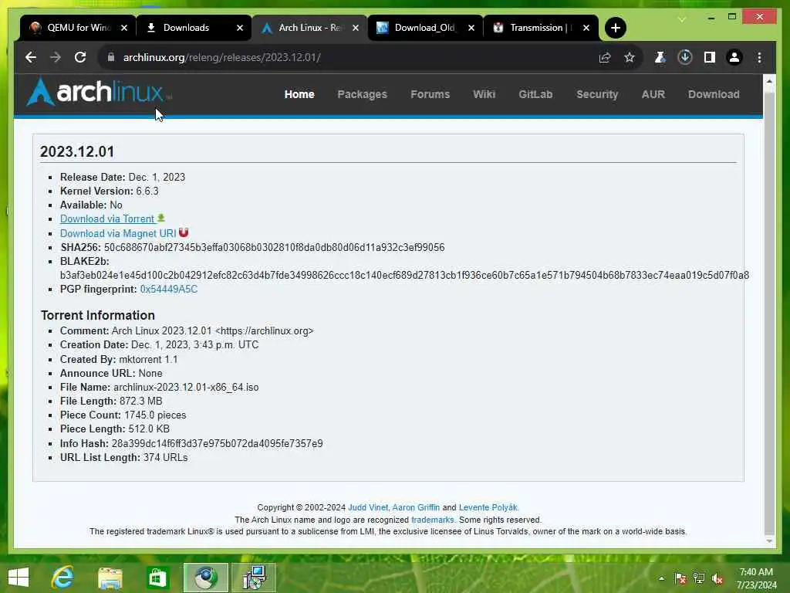This screenshot has height=593, width=790.
Task: Open the Aaron Griffin link
Action: [416, 507]
